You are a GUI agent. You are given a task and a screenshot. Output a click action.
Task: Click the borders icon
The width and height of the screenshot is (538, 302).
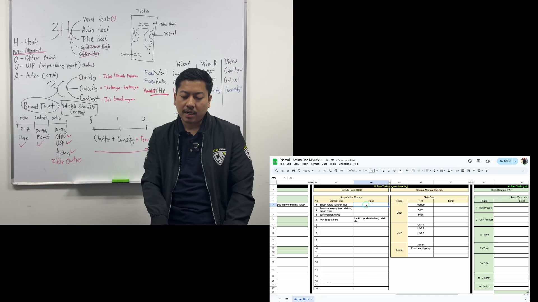coord(413,171)
